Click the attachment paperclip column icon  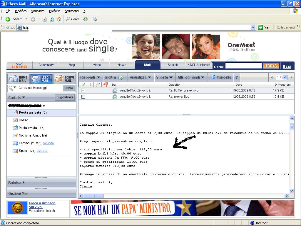(98, 84)
